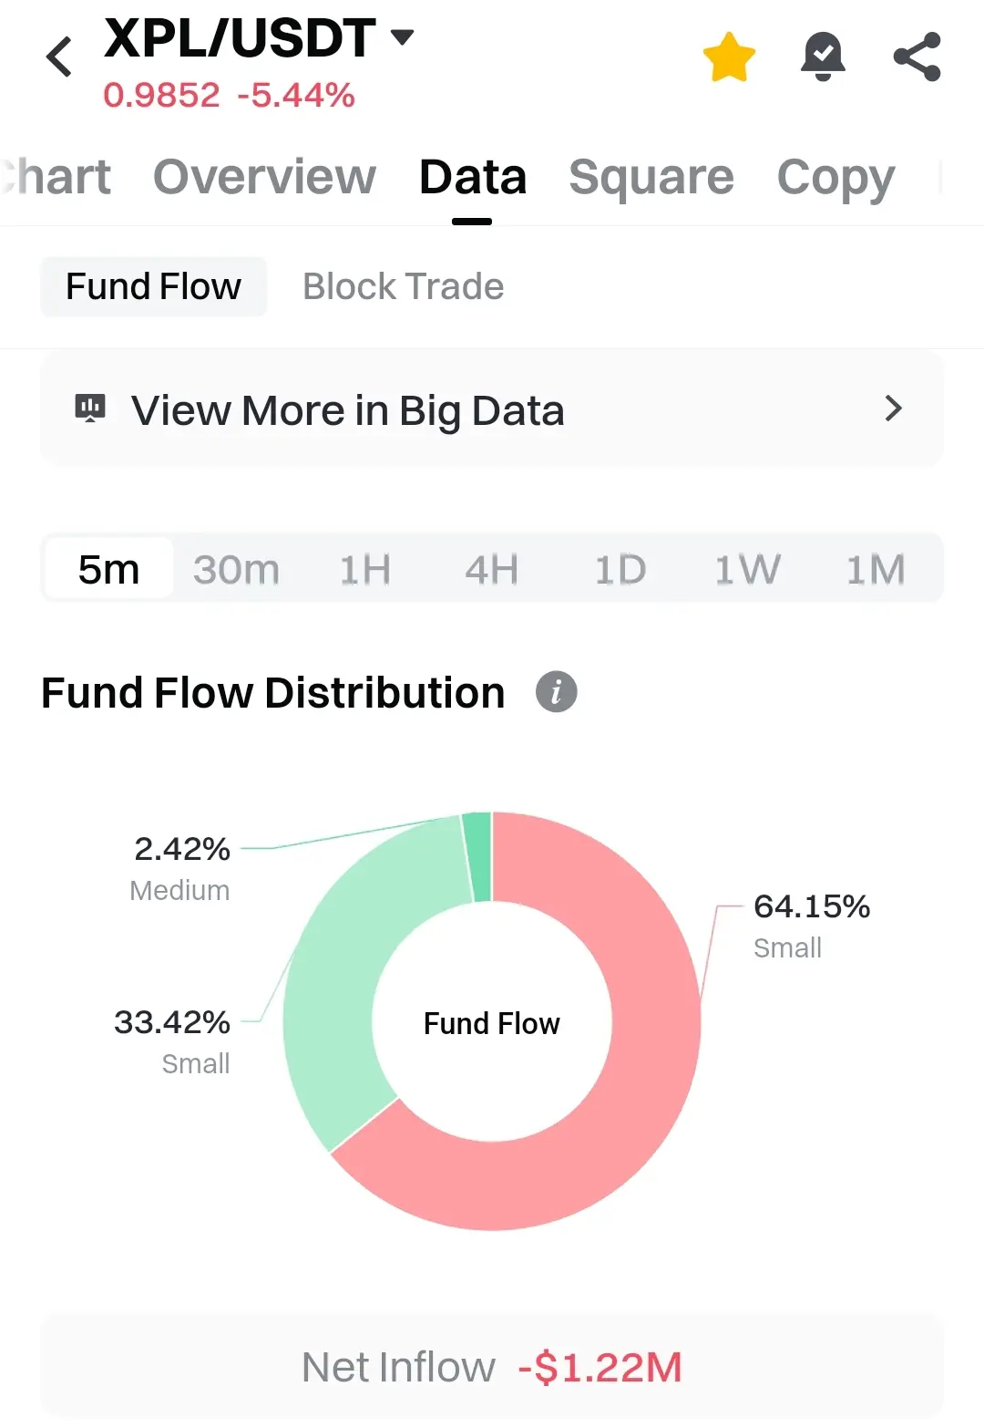Tap the Net Inflow summary bar
Image resolution: width=984 pixels, height=1428 pixels.
(x=492, y=1366)
